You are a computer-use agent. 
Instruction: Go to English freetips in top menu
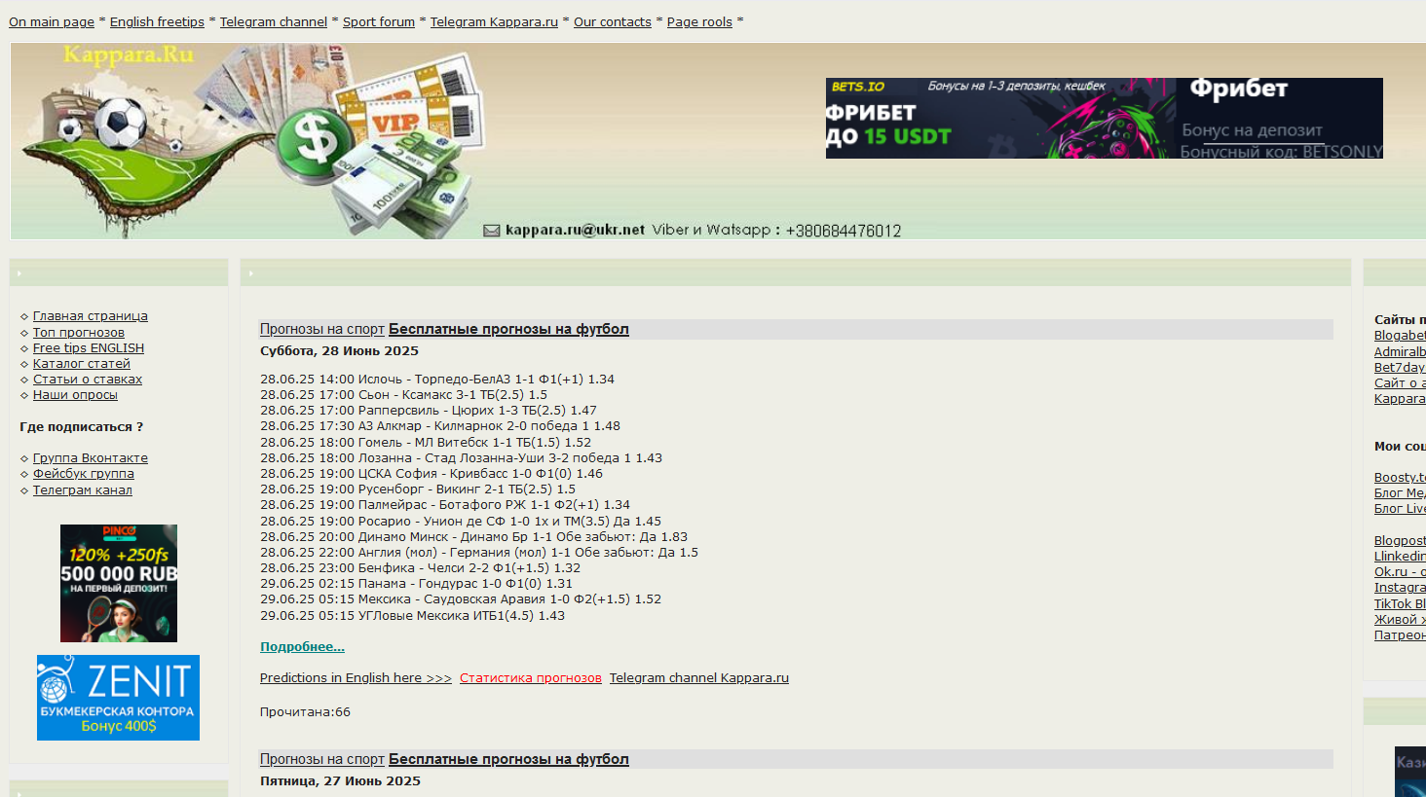click(157, 22)
